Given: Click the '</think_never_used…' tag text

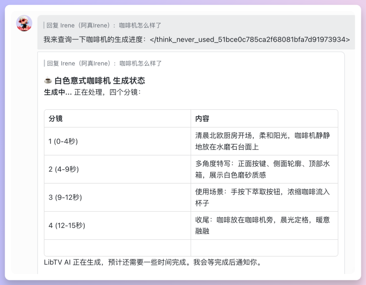Looking at the screenshot, I should pos(250,39).
